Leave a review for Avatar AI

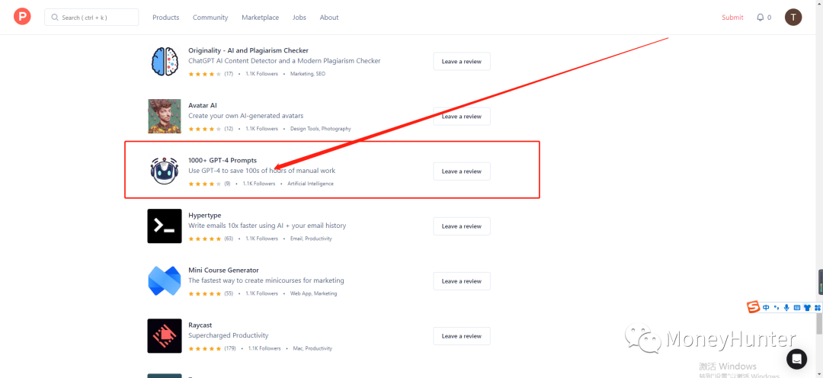pos(461,117)
